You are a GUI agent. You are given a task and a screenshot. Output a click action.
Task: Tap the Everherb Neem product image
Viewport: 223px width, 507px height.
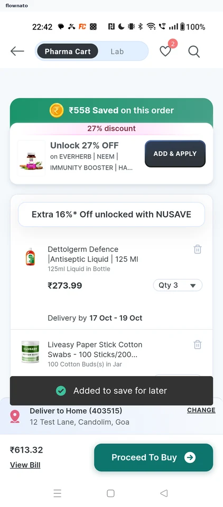[x=31, y=158]
